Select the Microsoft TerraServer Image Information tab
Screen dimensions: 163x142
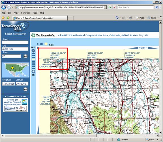tap(40, 18)
